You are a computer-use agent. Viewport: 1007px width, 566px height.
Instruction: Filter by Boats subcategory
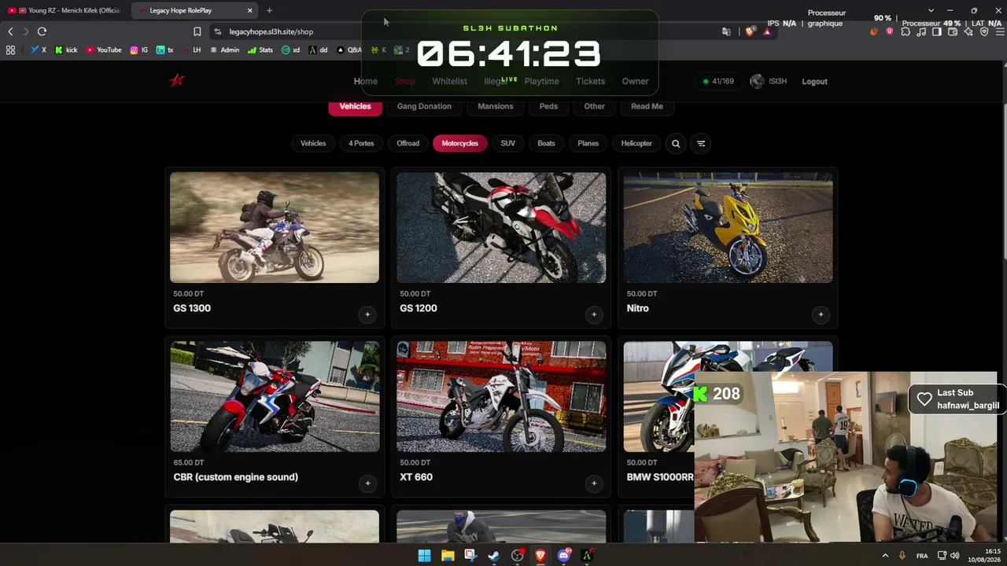(546, 143)
